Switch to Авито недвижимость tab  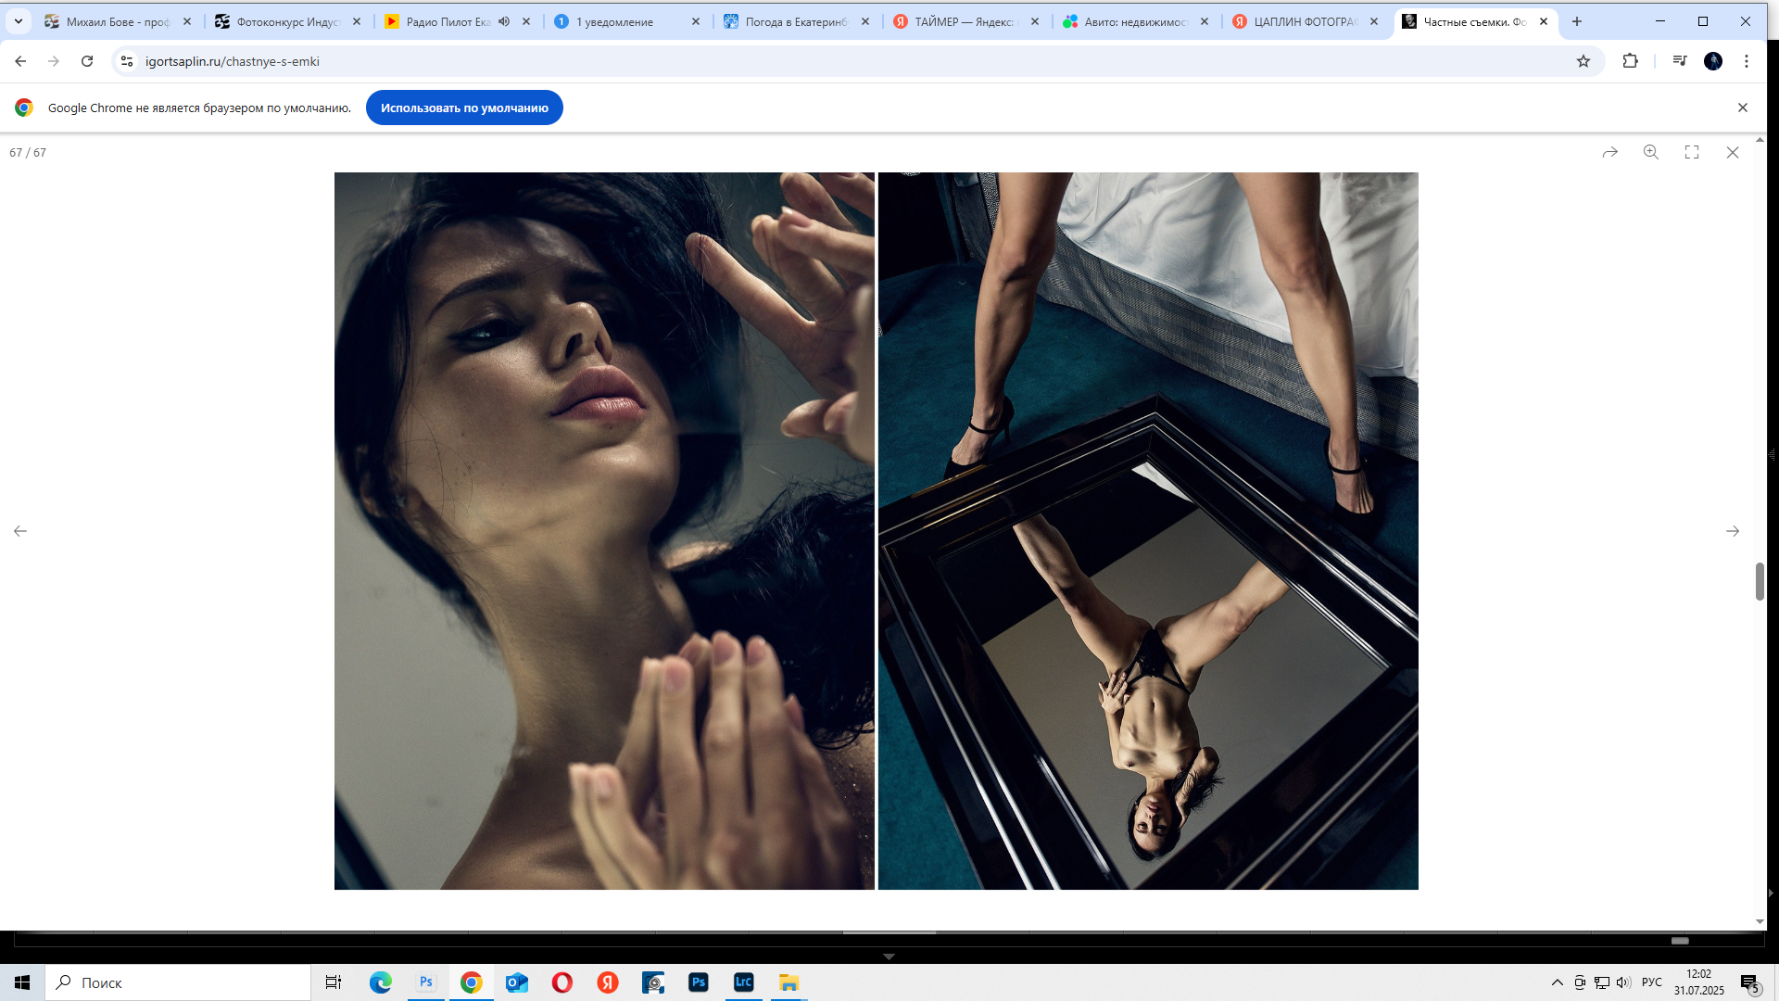1134,21
